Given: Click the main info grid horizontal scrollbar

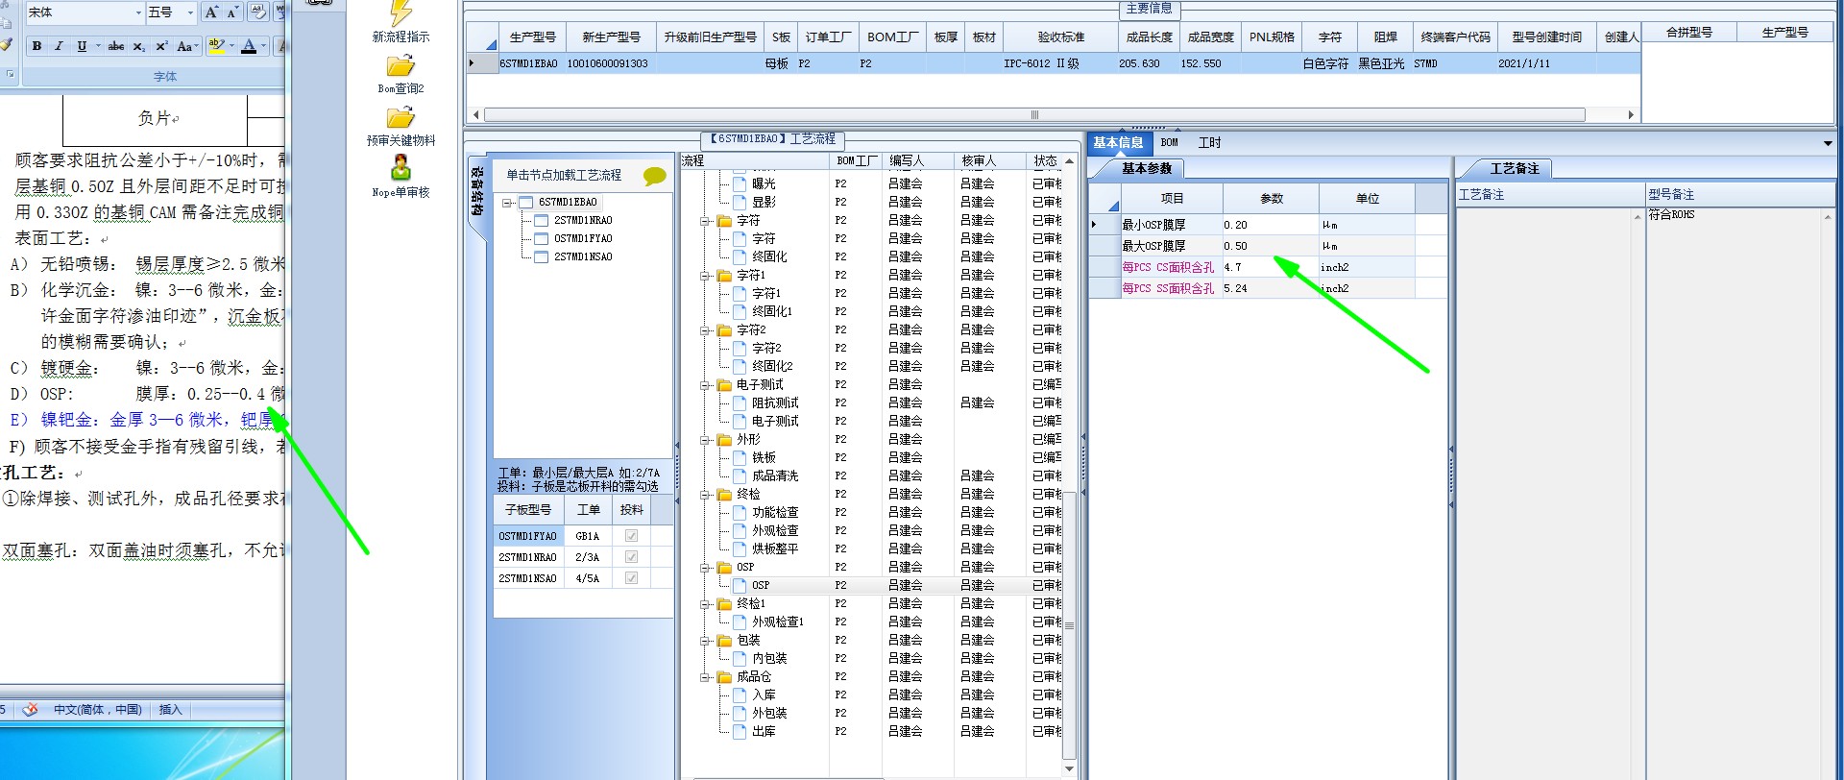Looking at the screenshot, I should [1034, 114].
